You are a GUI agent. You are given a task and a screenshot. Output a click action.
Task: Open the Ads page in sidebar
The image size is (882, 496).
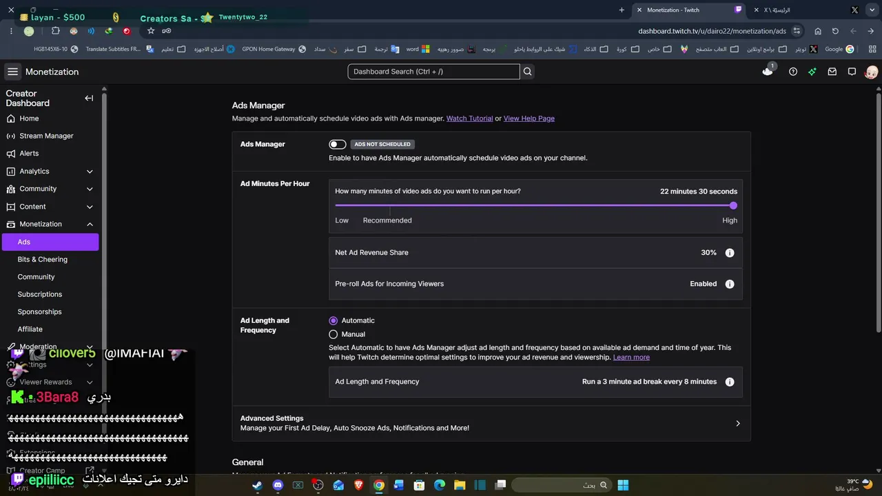coord(50,242)
